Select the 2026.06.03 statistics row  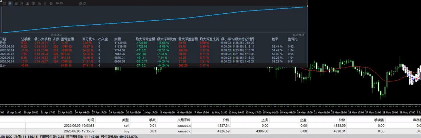coord(154,54)
